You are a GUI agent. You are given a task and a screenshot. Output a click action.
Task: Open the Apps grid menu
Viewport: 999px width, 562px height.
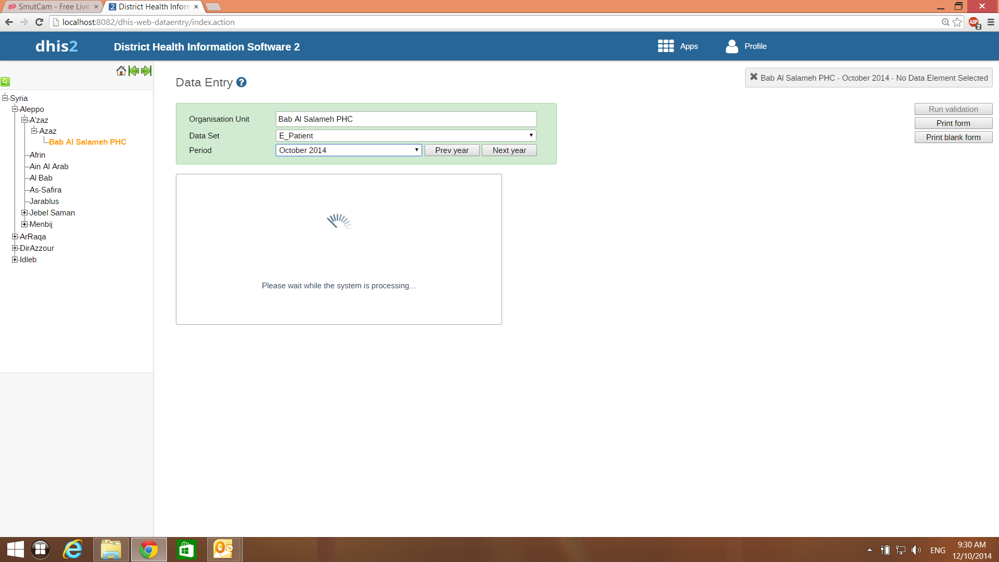(x=677, y=46)
